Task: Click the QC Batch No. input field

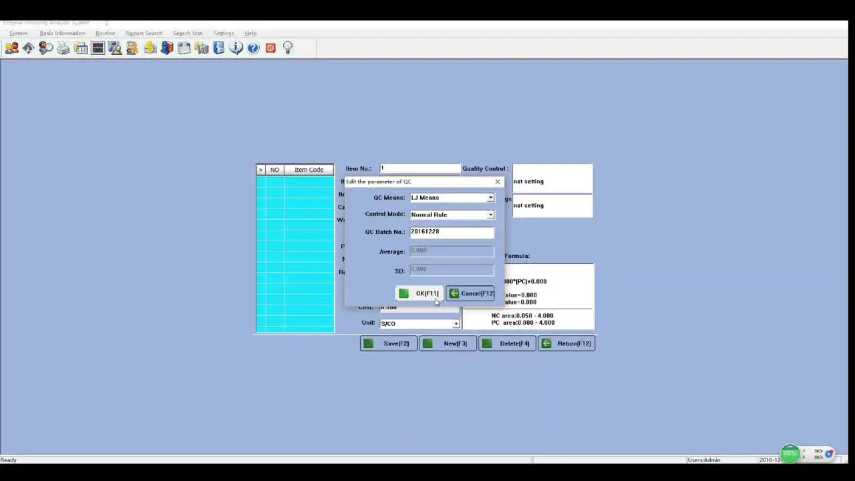Action: 452,232
